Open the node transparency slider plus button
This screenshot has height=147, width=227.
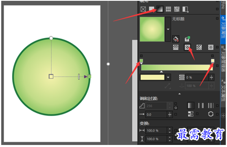click(x=212, y=77)
